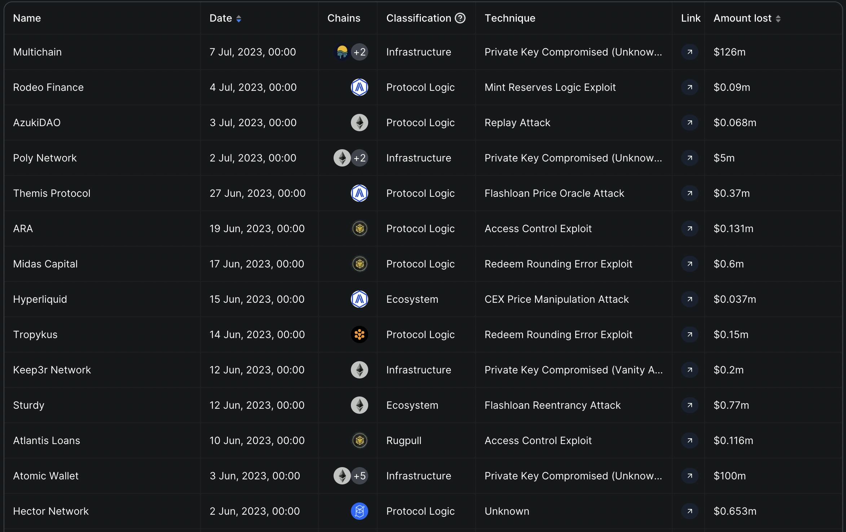Open the link arrow for Sturdy
Viewport: 846px width, 532px height.
689,405
